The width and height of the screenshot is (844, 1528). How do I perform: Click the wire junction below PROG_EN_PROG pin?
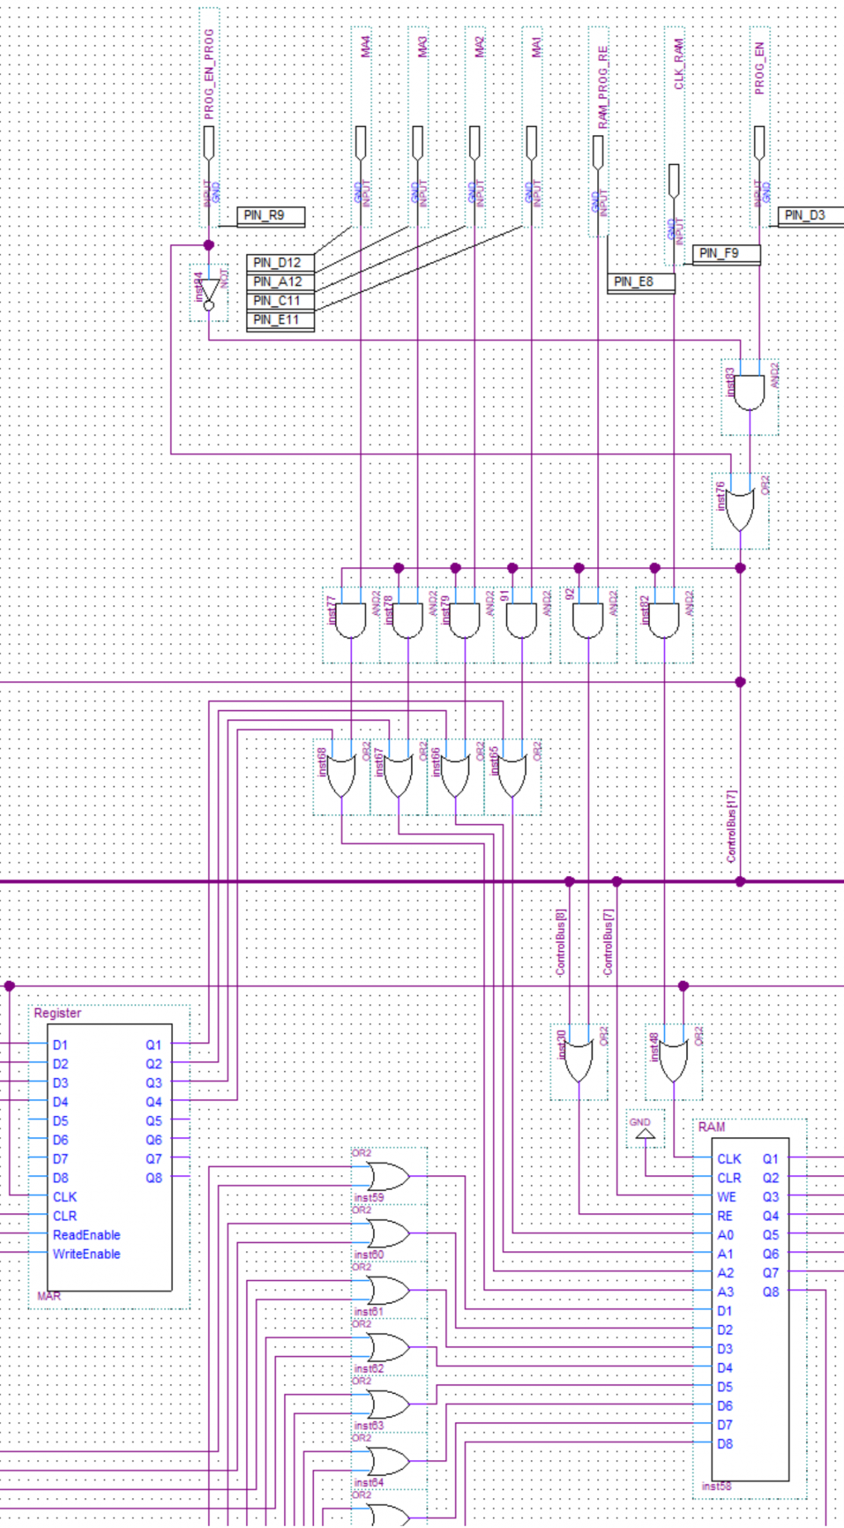pyautogui.click(x=210, y=245)
